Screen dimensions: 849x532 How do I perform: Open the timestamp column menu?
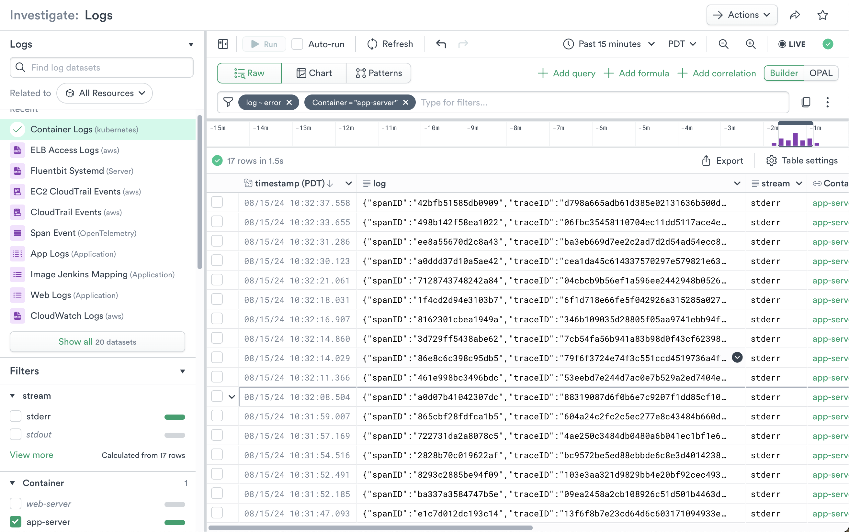(x=348, y=183)
